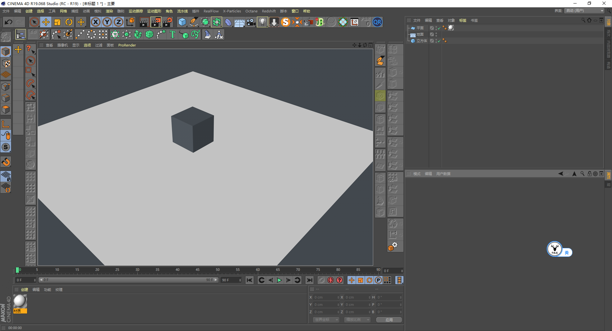Click the Undo arrow icon
The width and height of the screenshot is (612, 331).
pyautogui.click(x=9, y=22)
